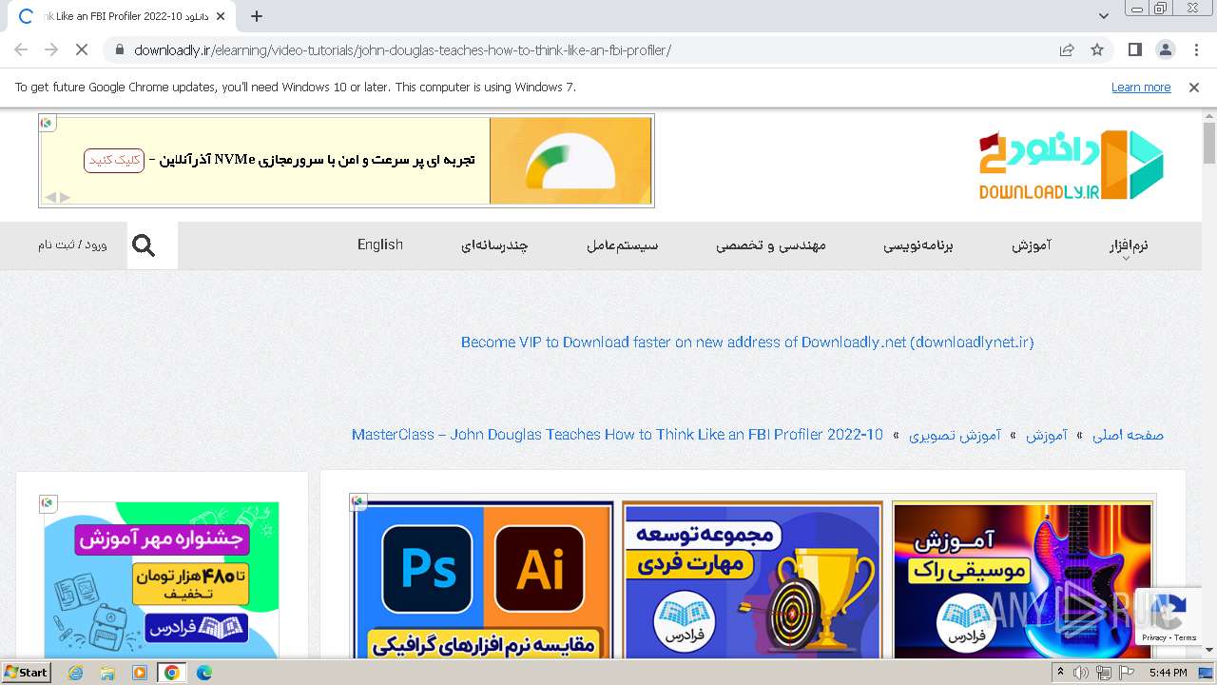Click the sidebar ad info icon
Viewport: 1217px width, 685px height.
pos(48,502)
